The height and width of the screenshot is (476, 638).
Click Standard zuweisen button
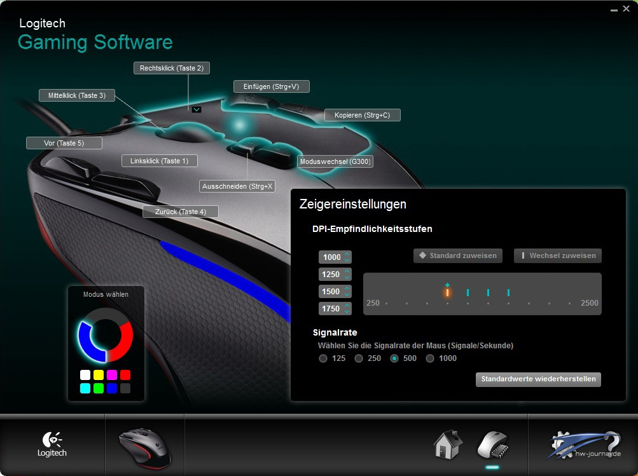(458, 255)
